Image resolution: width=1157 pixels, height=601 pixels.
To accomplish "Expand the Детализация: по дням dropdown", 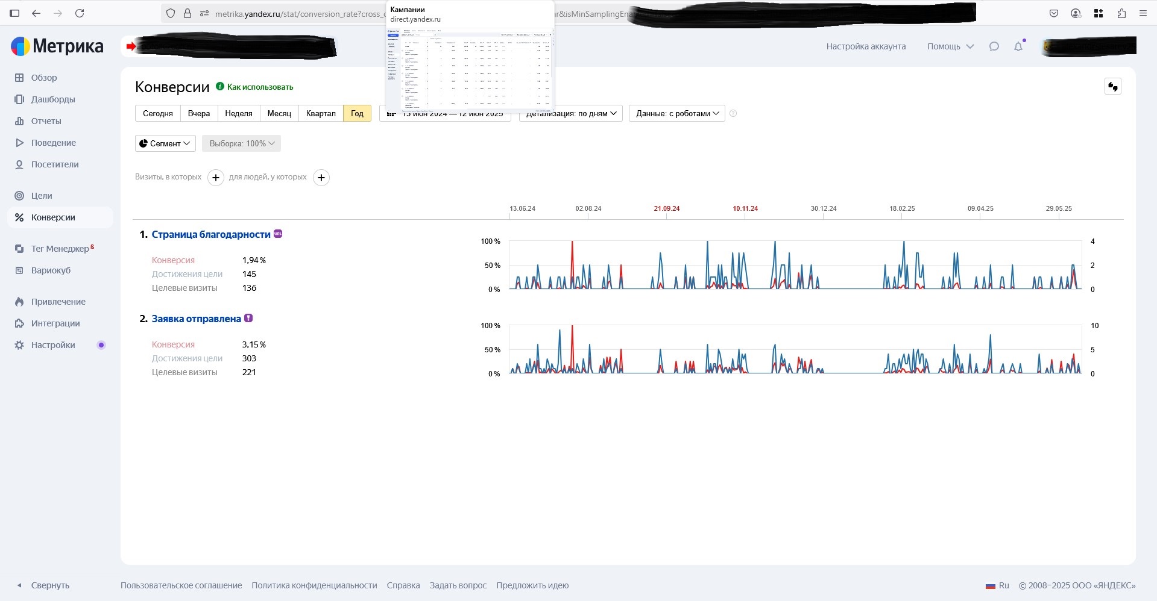I will coord(571,113).
